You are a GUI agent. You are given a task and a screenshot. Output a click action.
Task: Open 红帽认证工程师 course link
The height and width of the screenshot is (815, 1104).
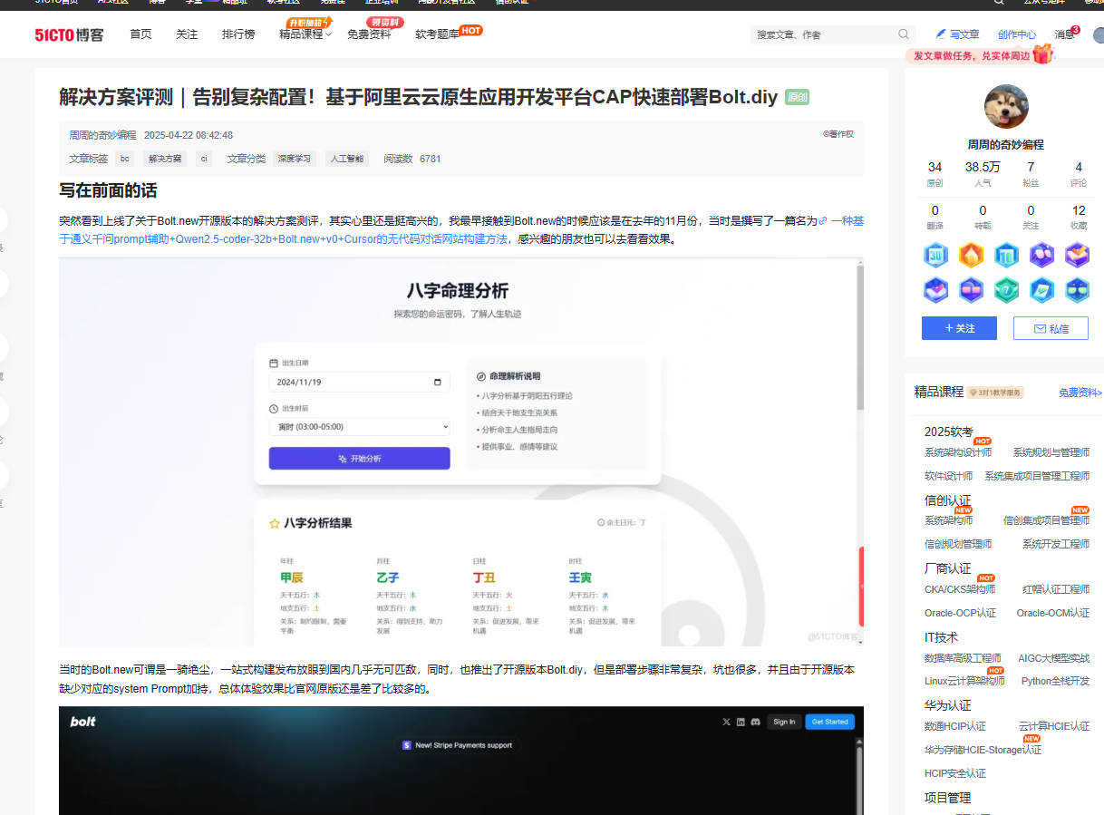[1056, 589]
